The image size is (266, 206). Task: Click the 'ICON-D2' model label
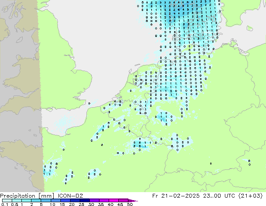click(70, 196)
